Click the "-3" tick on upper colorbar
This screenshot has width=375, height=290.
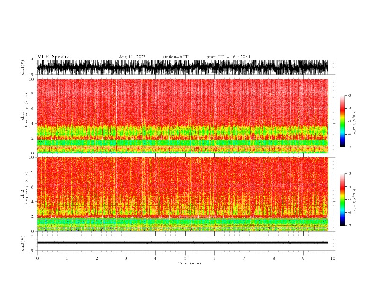[349, 95]
